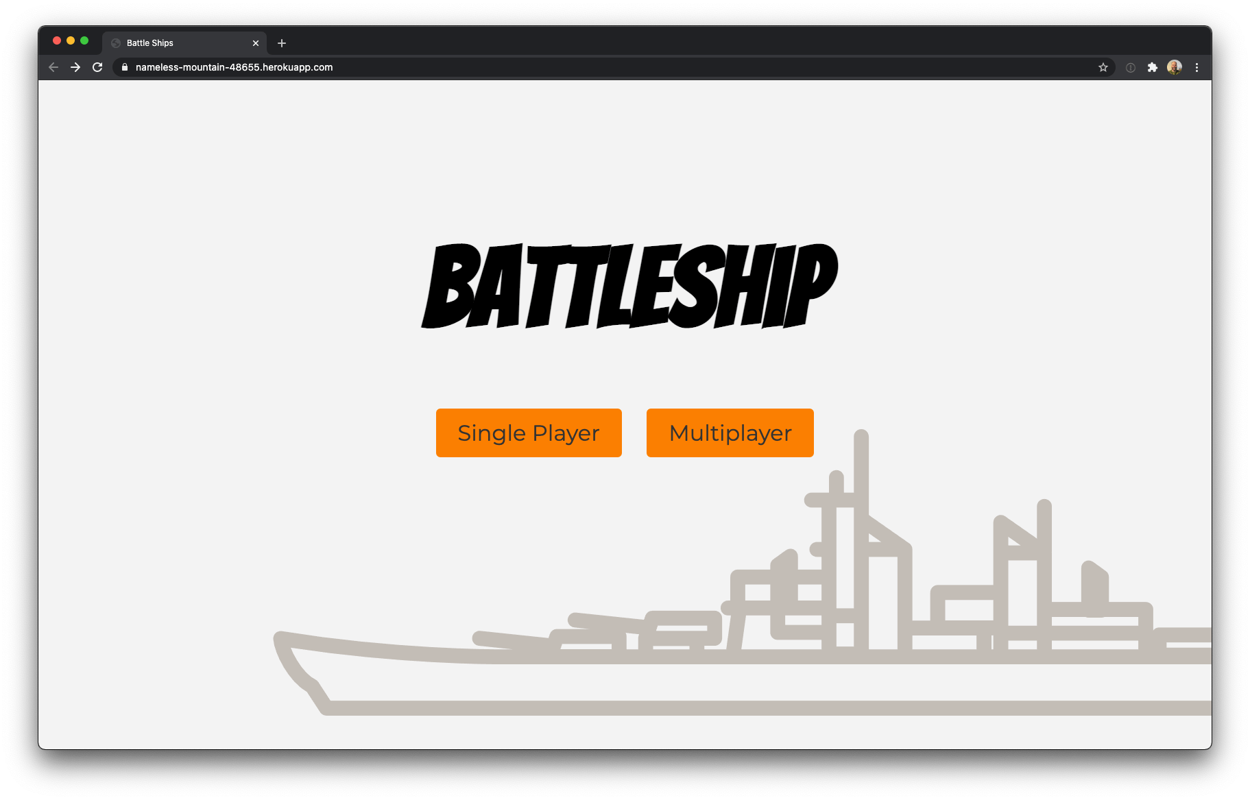
Task: Open the browser extensions puzzle icon
Action: pyautogui.click(x=1153, y=67)
